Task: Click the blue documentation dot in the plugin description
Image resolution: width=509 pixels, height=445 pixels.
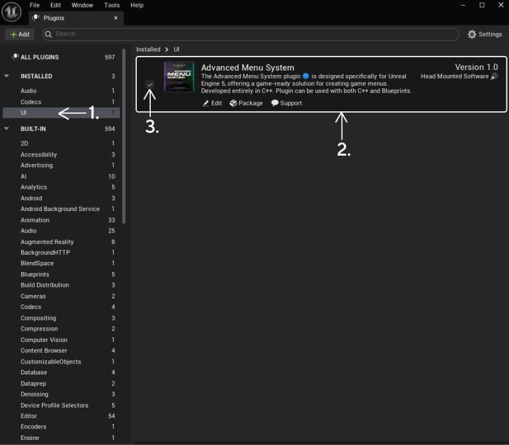Action: (305, 76)
